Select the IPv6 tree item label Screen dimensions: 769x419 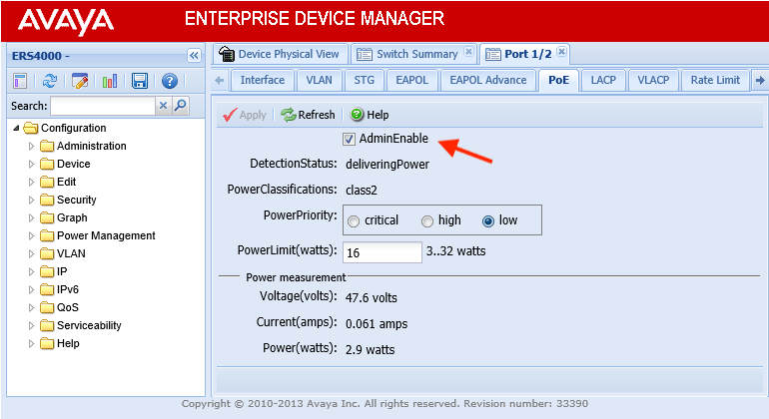[x=68, y=289]
